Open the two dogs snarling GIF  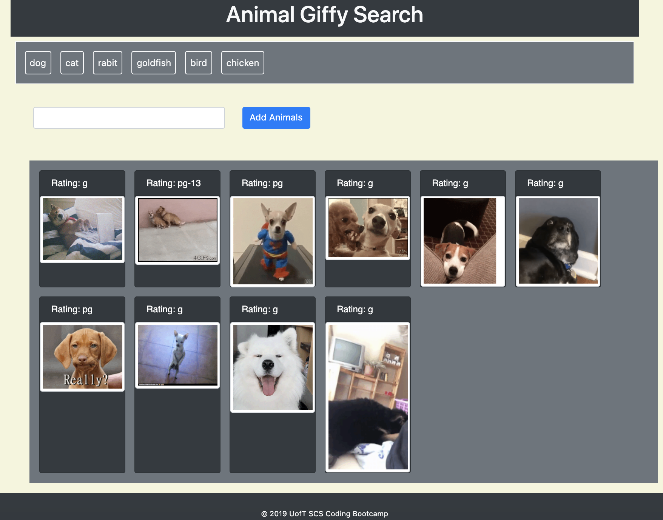[368, 228]
